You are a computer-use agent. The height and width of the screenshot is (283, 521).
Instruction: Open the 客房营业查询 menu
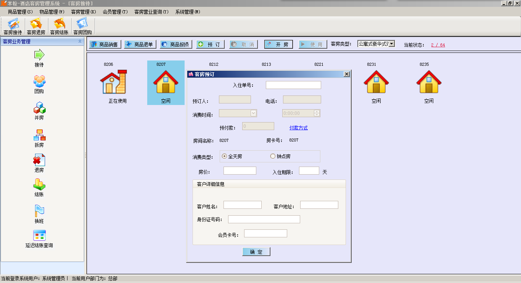(151, 12)
